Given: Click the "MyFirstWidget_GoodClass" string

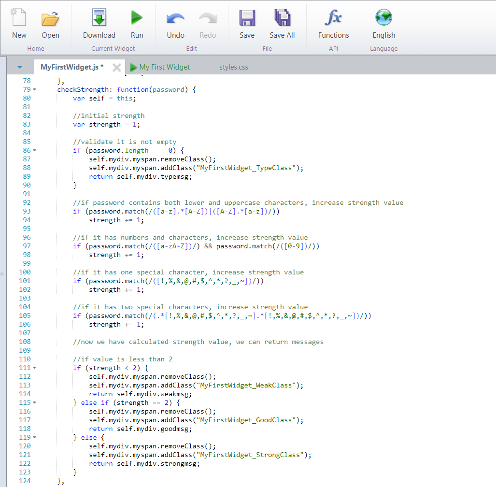Looking at the screenshot, I should [246, 420].
